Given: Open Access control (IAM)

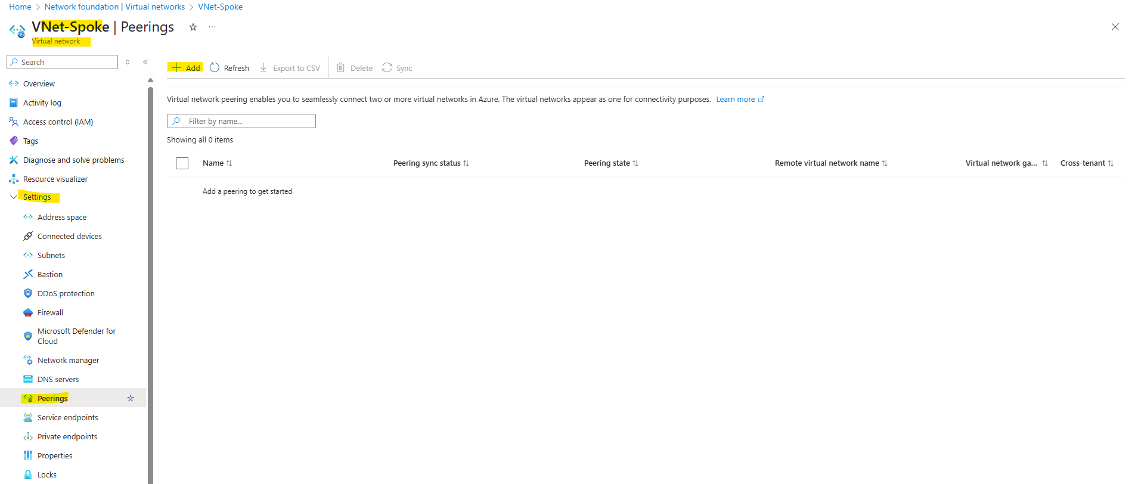Looking at the screenshot, I should click(x=73, y=122).
